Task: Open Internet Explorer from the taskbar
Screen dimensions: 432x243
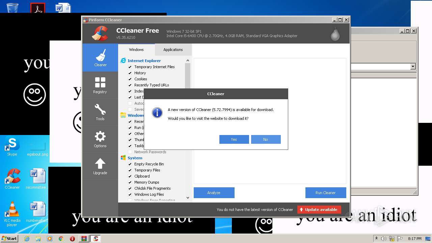Action: click(27, 239)
